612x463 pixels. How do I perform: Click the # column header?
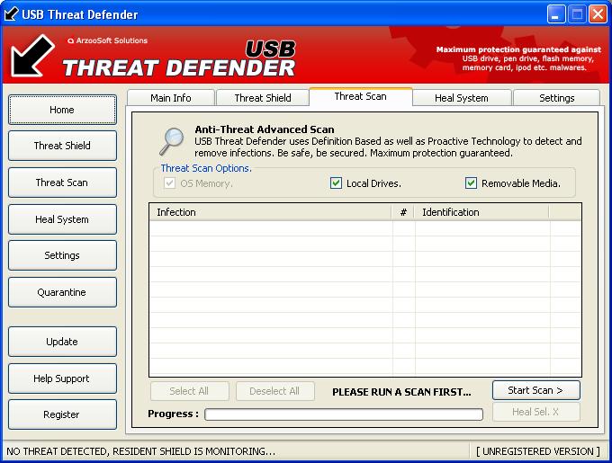coord(403,212)
